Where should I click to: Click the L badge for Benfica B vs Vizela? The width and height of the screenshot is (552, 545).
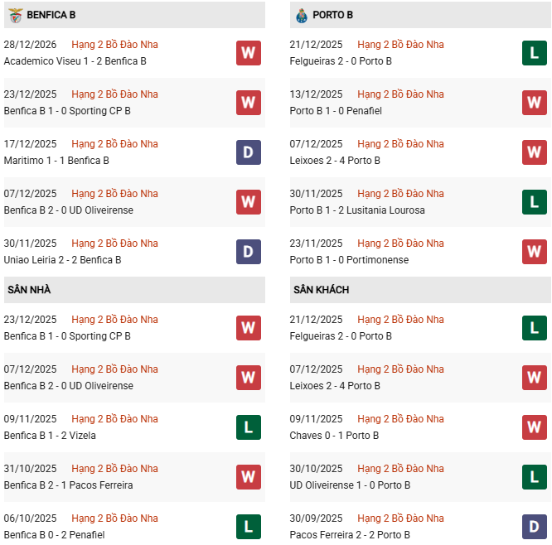pos(248,427)
